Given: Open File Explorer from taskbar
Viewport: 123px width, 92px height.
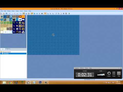Looking at the screenshot, I should pyautogui.click(x=4, y=83).
